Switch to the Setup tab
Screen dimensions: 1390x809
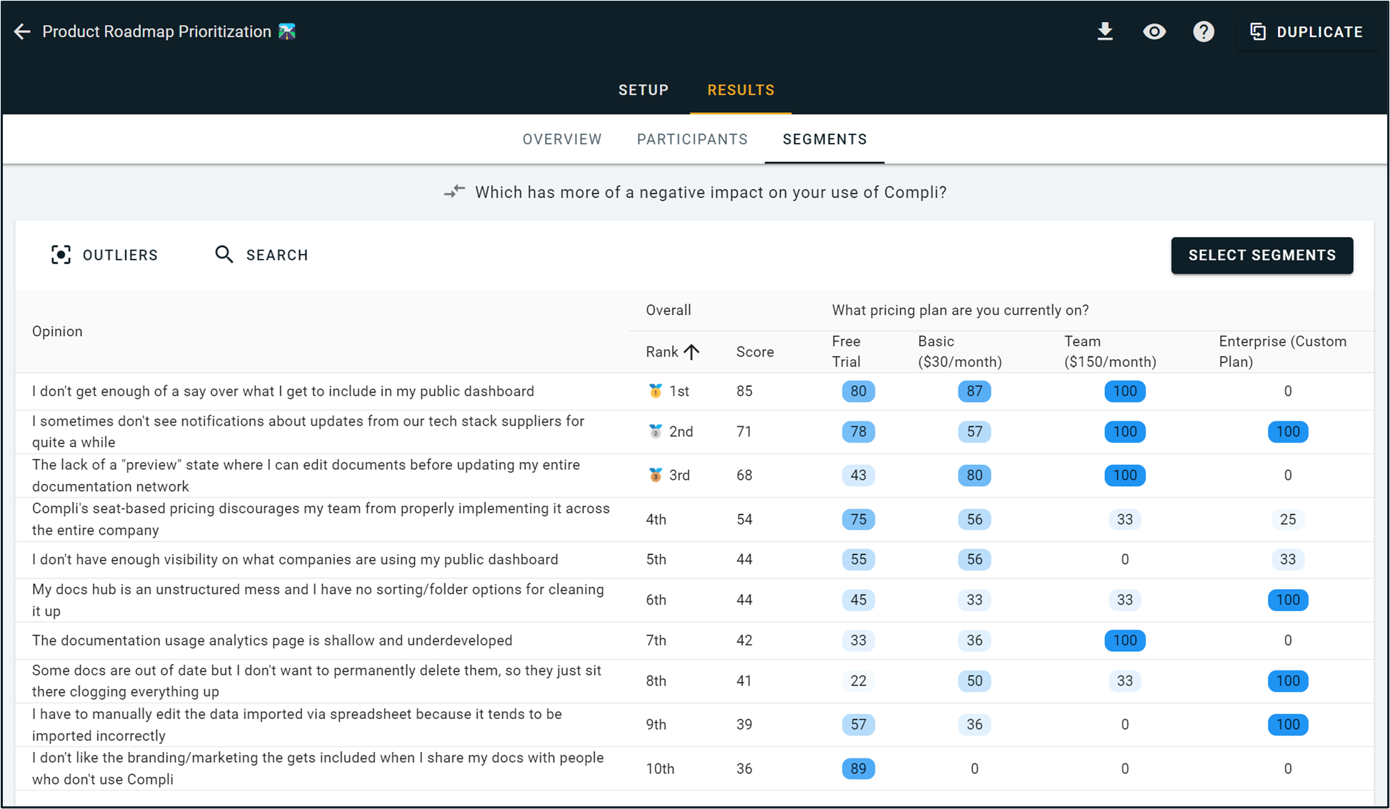(643, 90)
